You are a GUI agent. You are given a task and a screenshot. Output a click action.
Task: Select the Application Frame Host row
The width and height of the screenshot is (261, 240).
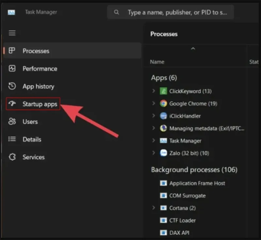point(198,183)
